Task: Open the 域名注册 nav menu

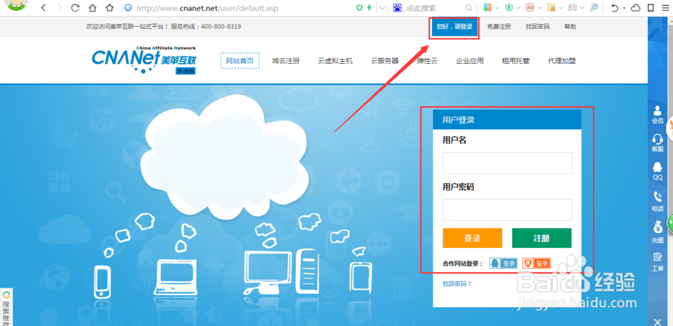Action: 285,61
